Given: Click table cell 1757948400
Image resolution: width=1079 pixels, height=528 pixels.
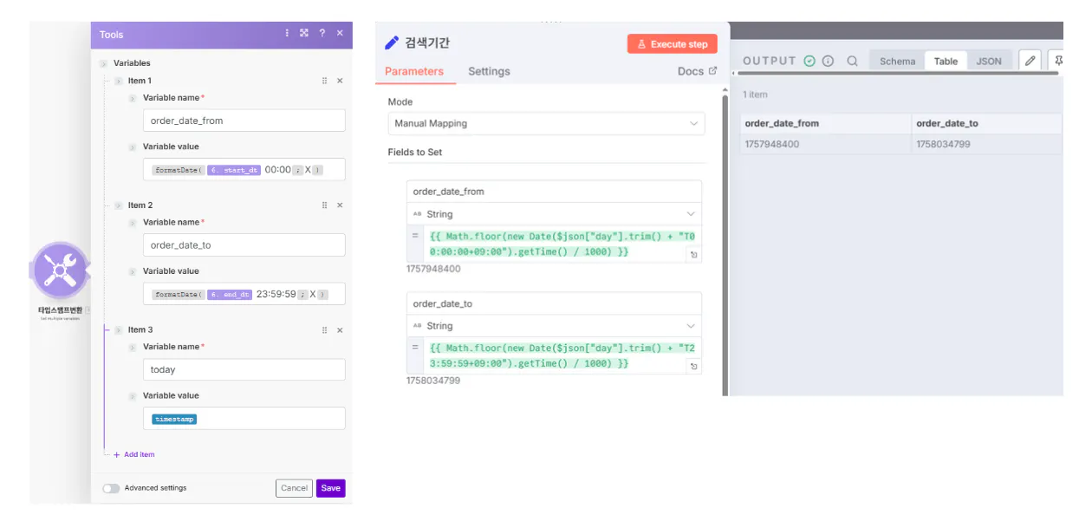Looking at the screenshot, I should point(825,144).
